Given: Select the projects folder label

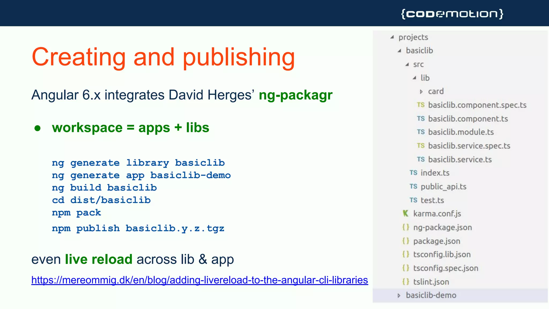Looking at the screenshot, I should click(x=413, y=37).
